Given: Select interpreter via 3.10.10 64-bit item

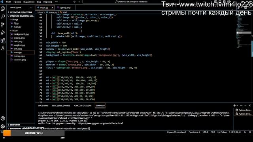Looking at the screenshot, I should [235, 132].
